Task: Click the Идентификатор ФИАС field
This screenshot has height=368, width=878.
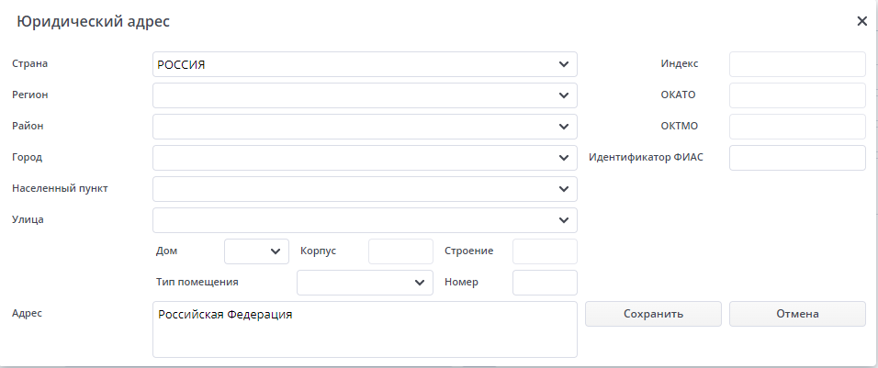Action: click(x=797, y=158)
